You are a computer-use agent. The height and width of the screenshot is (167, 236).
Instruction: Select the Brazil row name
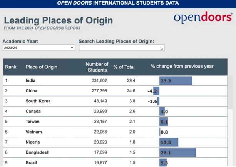click(31, 162)
